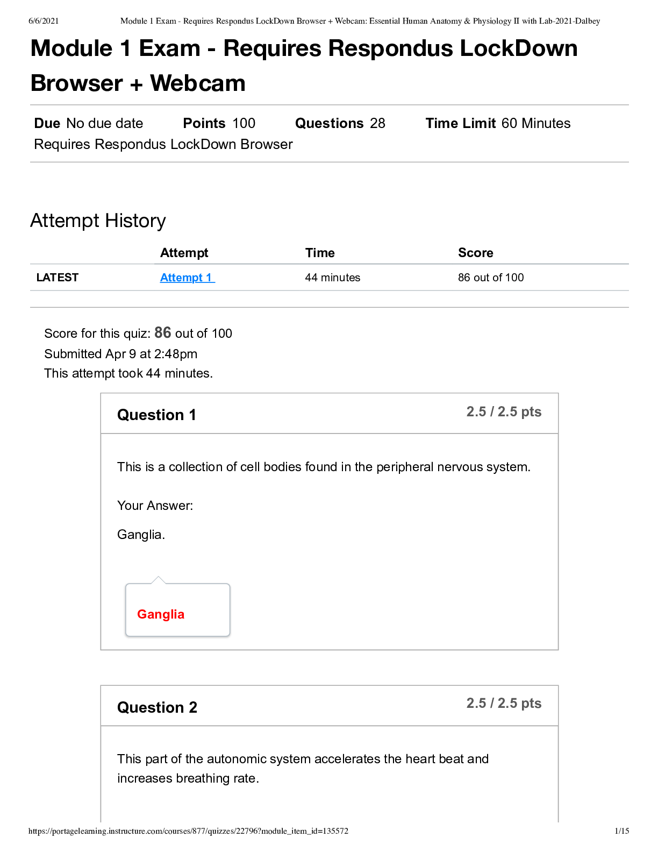Select the 'Questions 28' text

pyautogui.click(x=340, y=123)
